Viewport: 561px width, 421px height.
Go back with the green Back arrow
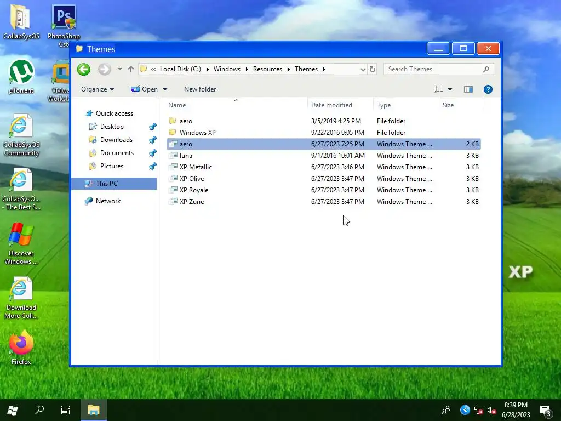point(84,69)
